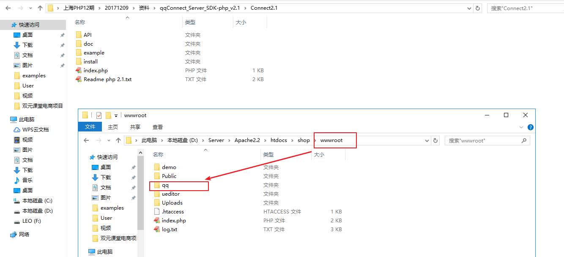Go up one level from wwwroot
The image size is (564, 257).
pyautogui.click(x=118, y=140)
